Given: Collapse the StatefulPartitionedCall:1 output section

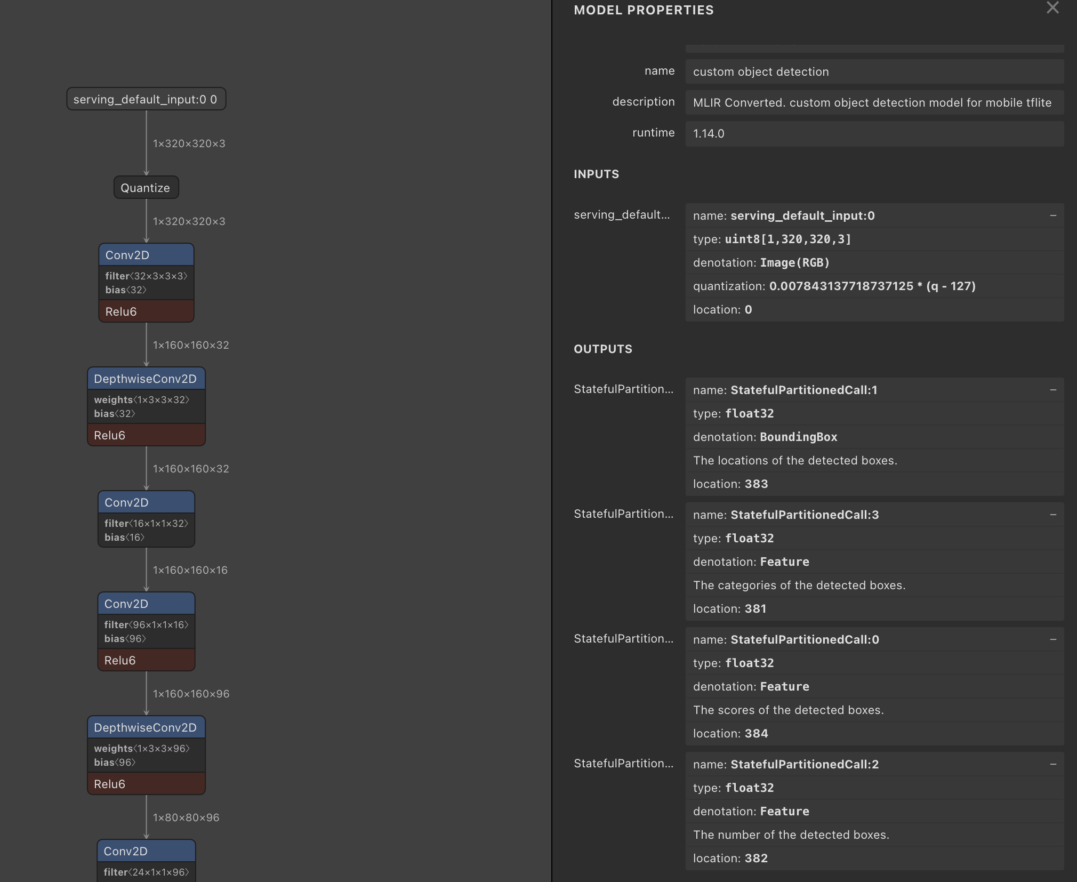Looking at the screenshot, I should click(1052, 389).
